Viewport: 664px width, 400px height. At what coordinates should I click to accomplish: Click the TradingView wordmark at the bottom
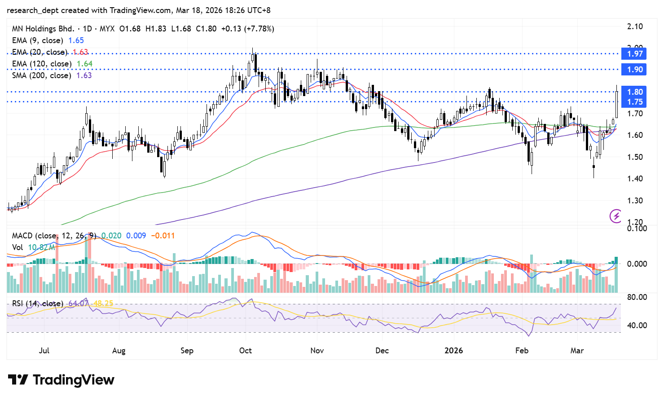point(74,380)
